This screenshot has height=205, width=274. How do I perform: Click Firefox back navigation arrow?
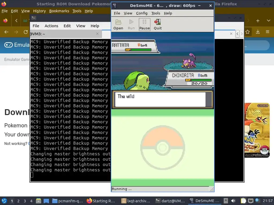pyautogui.click(x=6, y=32)
